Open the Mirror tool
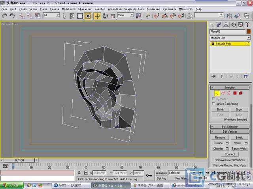 [x=229, y=16]
